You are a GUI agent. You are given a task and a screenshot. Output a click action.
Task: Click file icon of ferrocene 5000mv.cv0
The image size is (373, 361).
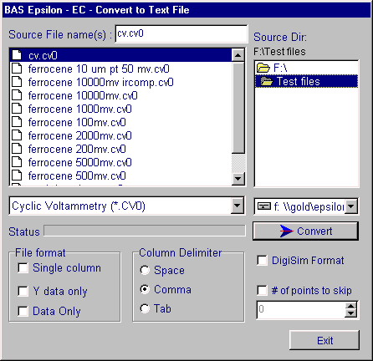pyautogui.click(x=17, y=162)
